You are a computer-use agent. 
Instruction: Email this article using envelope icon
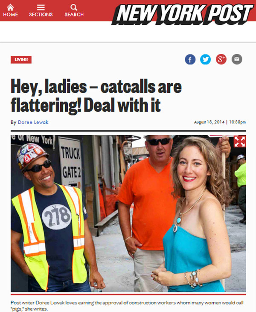(x=237, y=59)
